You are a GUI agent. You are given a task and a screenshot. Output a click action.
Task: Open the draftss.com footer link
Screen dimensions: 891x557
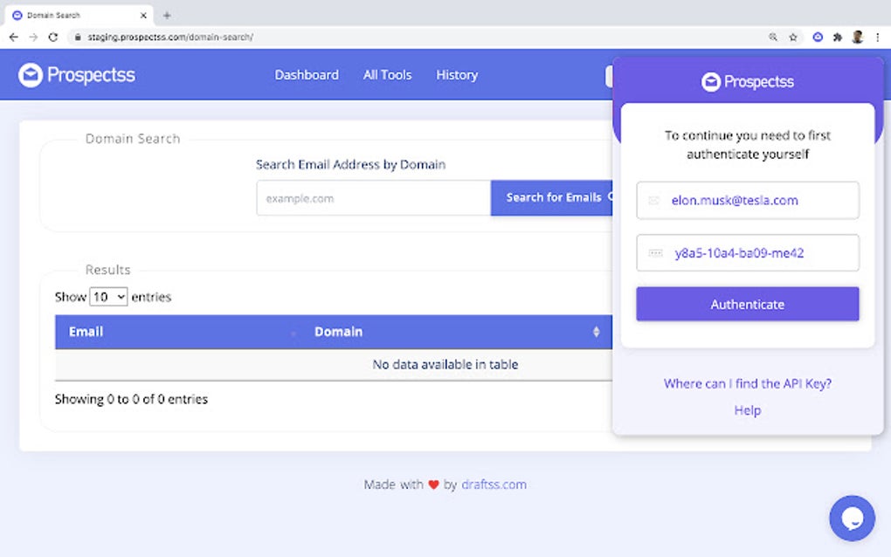click(x=494, y=485)
